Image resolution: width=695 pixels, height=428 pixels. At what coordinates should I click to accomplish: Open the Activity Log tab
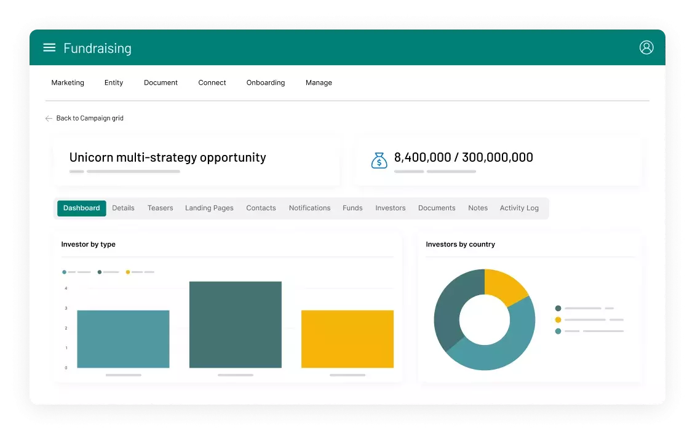click(518, 208)
